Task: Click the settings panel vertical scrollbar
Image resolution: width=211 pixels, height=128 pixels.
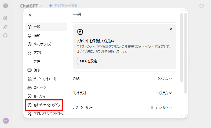Action: coord(181,47)
